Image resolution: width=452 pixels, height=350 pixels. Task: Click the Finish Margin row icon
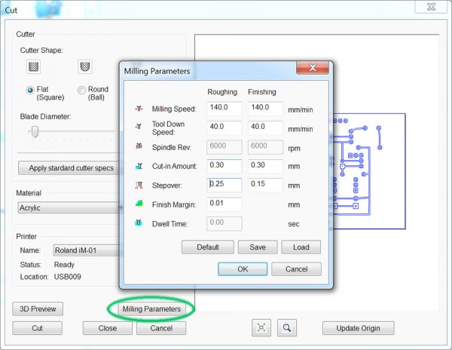pos(139,204)
